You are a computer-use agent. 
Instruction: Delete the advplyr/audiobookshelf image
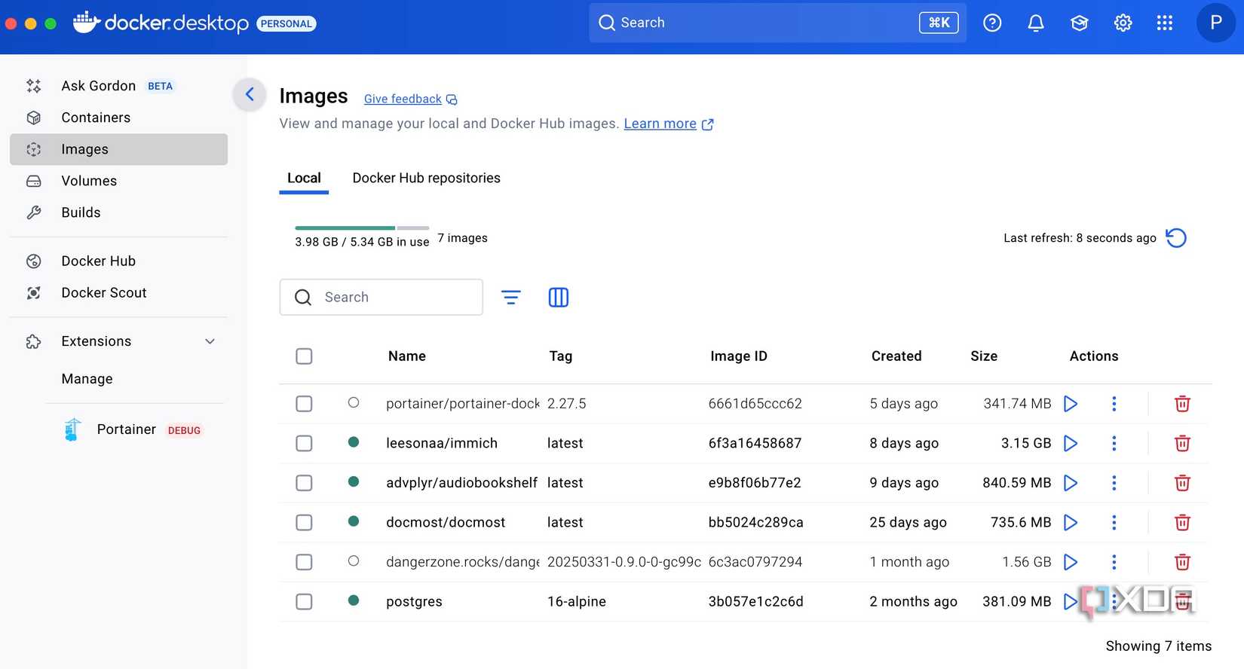coord(1182,483)
